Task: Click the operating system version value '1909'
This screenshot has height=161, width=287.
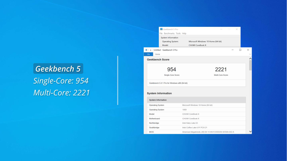Action: click(184, 110)
